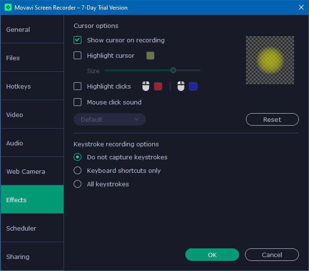Open the yellow cursor highlight color swatch
This screenshot has height=271, width=309.
point(150,55)
